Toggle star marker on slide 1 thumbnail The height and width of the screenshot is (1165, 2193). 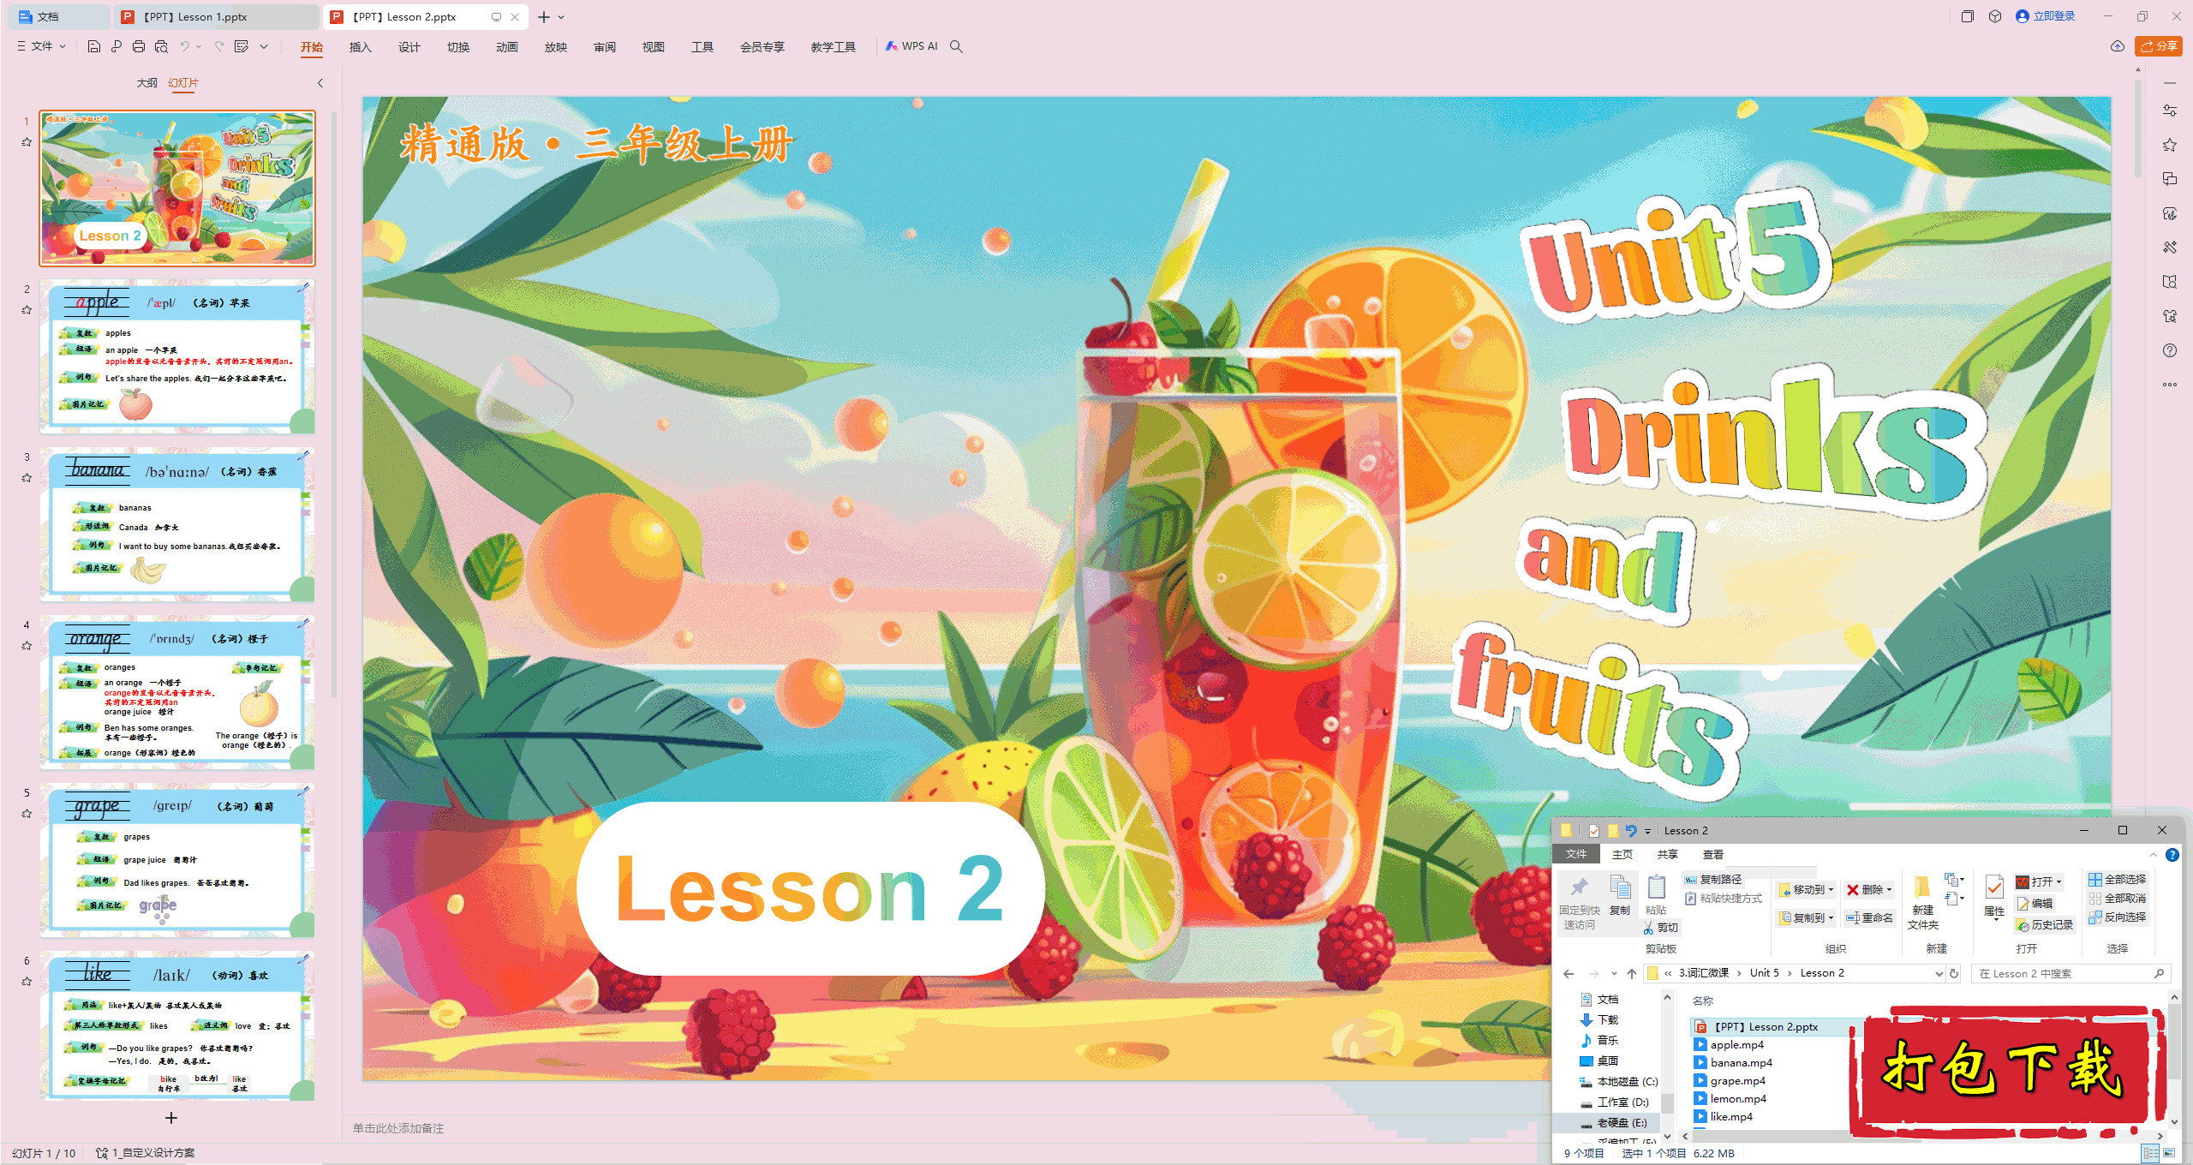tap(27, 142)
